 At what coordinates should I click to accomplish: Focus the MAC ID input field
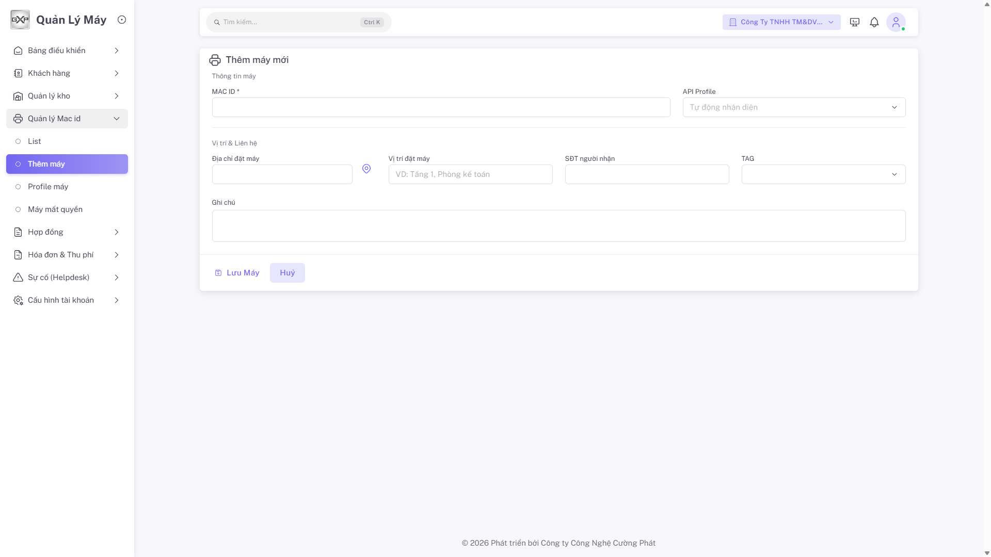(x=441, y=107)
